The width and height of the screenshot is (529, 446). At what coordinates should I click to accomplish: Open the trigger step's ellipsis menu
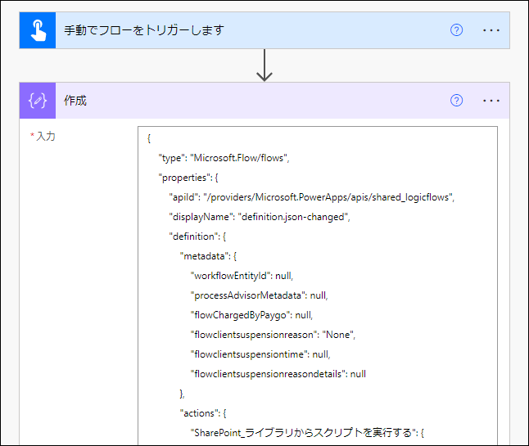491,30
